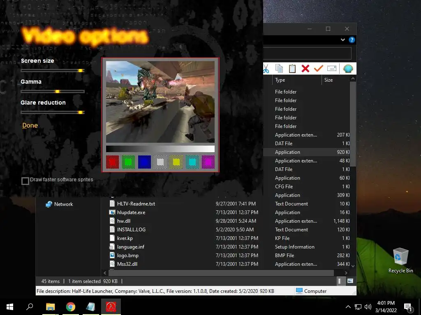
Task: Select the hlupdate.exe file
Action: (x=131, y=212)
